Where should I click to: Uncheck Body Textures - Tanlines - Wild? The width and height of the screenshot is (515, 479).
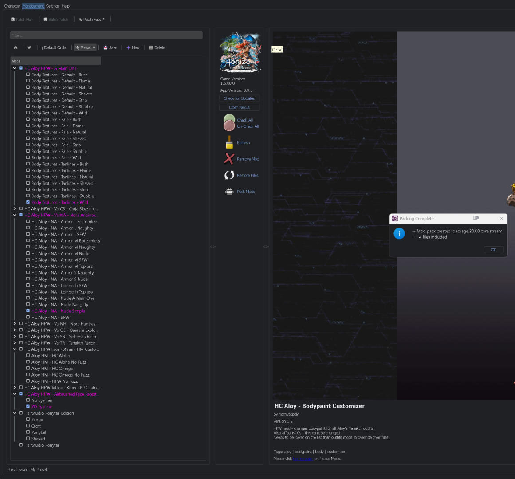point(28,202)
